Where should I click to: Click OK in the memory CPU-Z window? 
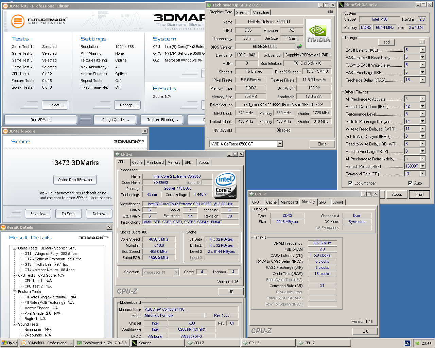tap(365, 331)
